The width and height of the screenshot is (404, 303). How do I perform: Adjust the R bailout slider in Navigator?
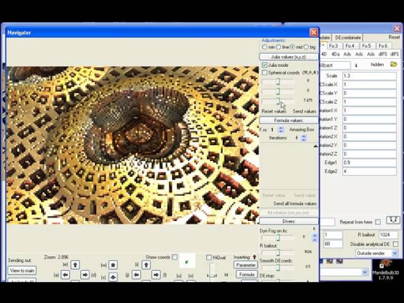coord(278,252)
